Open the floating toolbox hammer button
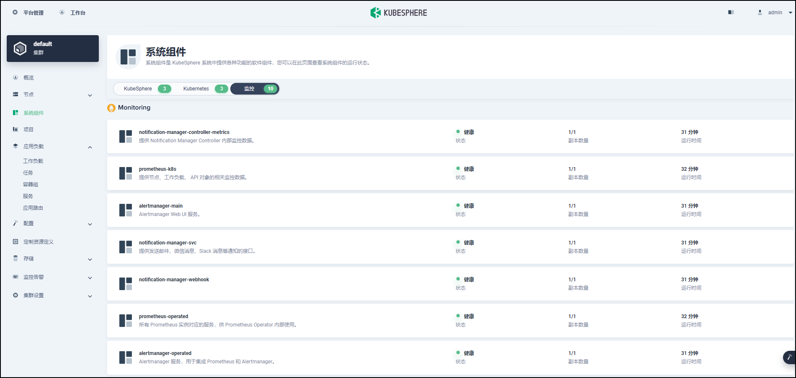 point(789,357)
